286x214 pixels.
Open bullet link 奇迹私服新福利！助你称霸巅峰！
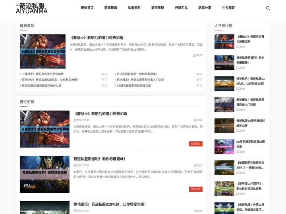(137, 74)
